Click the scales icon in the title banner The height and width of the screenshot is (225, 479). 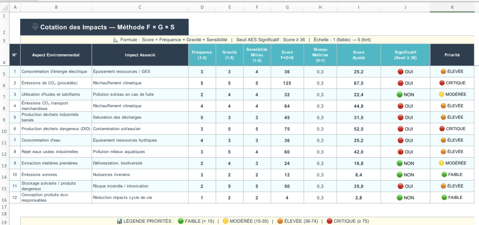coord(35,27)
